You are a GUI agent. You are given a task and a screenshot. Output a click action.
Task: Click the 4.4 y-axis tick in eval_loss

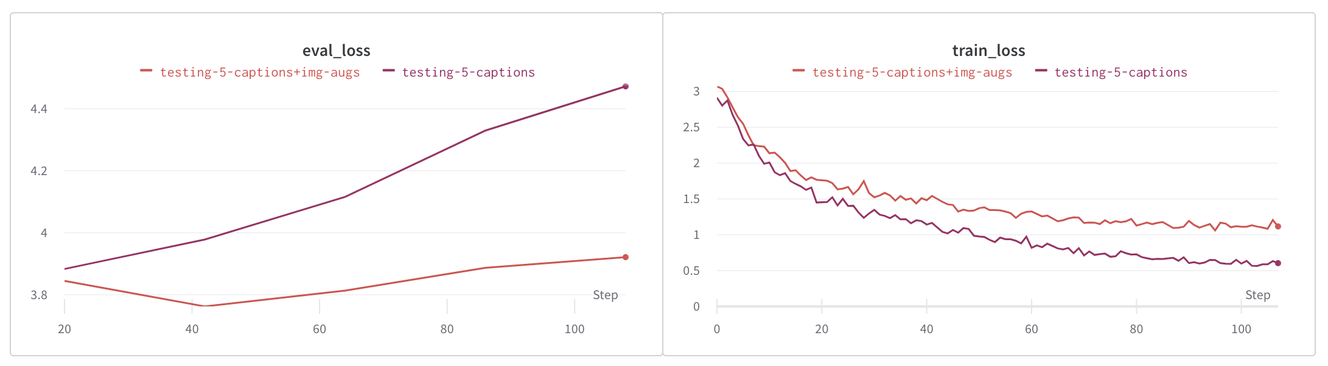tap(39, 109)
